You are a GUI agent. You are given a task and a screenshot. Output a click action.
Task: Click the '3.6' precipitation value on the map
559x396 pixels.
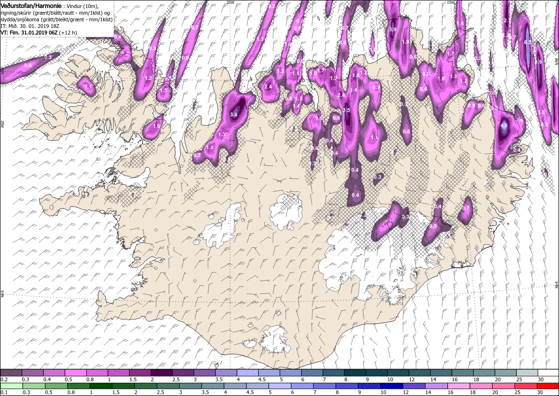click(x=234, y=114)
